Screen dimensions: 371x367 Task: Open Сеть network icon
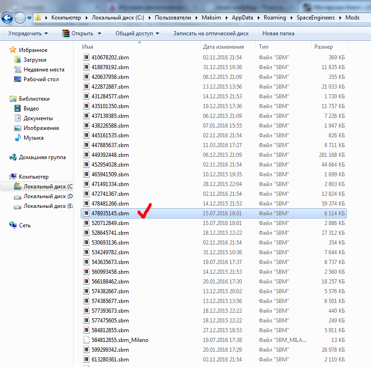pos(13,225)
